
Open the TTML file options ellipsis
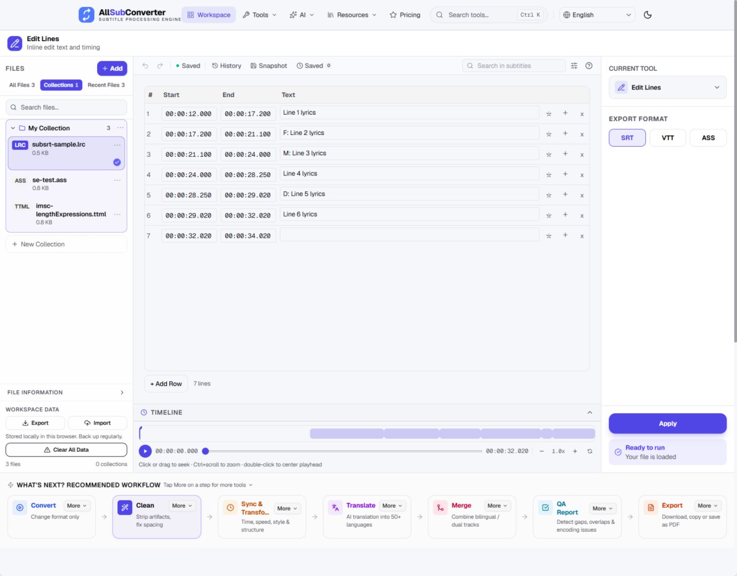(x=117, y=214)
